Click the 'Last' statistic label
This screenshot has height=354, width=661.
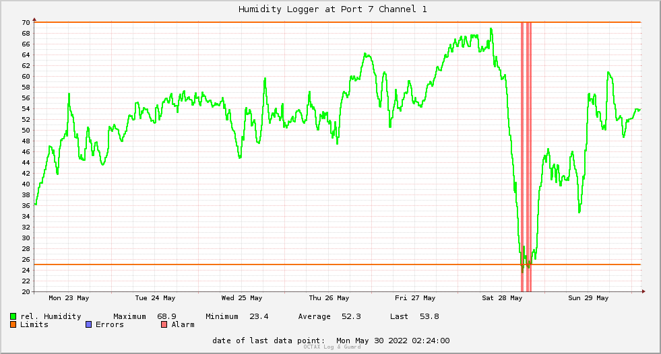coord(399,316)
